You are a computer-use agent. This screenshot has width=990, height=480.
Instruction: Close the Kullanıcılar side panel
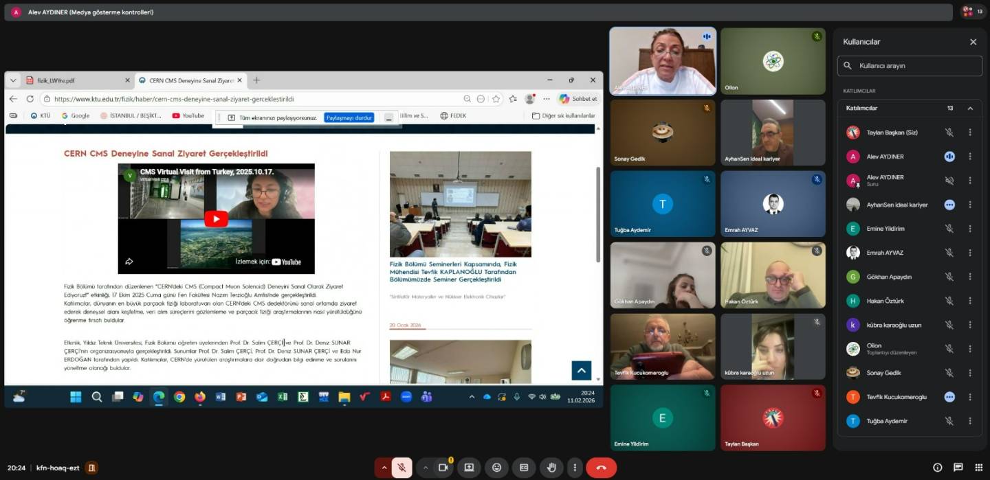click(973, 42)
